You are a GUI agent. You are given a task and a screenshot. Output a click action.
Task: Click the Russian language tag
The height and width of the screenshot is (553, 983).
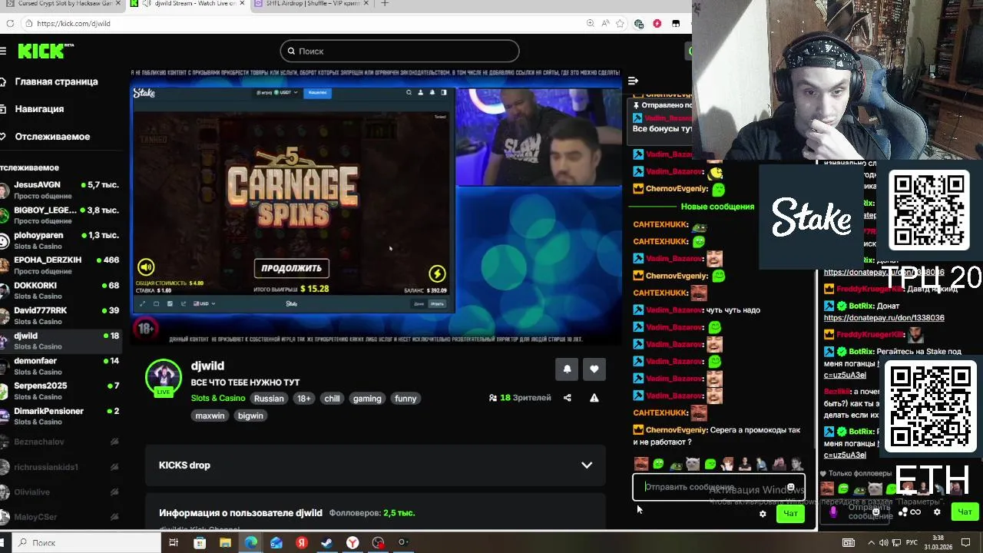click(x=269, y=399)
